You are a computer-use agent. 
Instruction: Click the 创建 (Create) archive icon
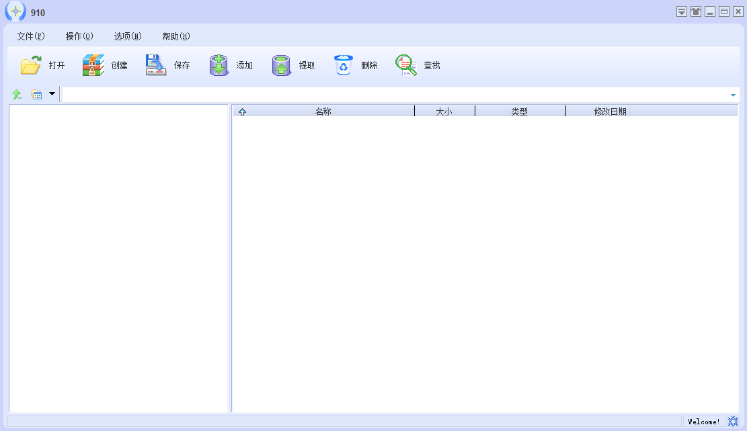pos(93,65)
